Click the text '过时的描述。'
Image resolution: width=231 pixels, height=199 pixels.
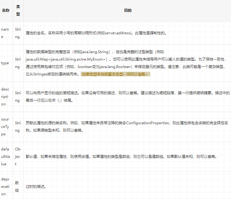click(x=36, y=187)
